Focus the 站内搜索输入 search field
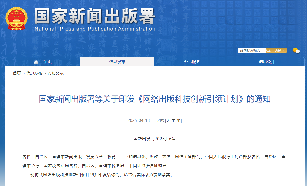This screenshot has width=307, height=186. pos(251,50)
